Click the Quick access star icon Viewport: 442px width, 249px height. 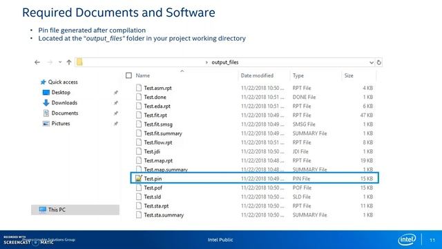(43, 82)
